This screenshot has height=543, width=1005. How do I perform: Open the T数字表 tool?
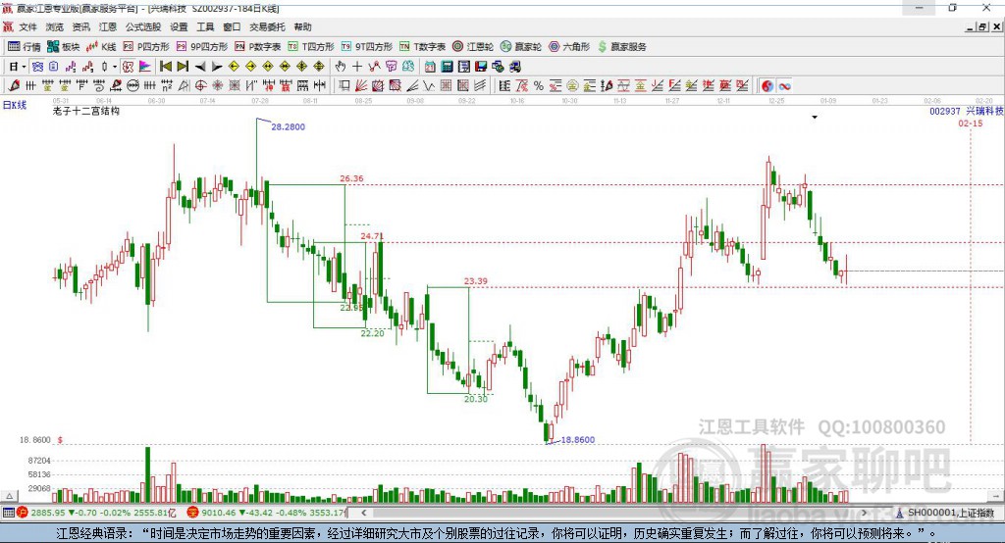pos(422,47)
